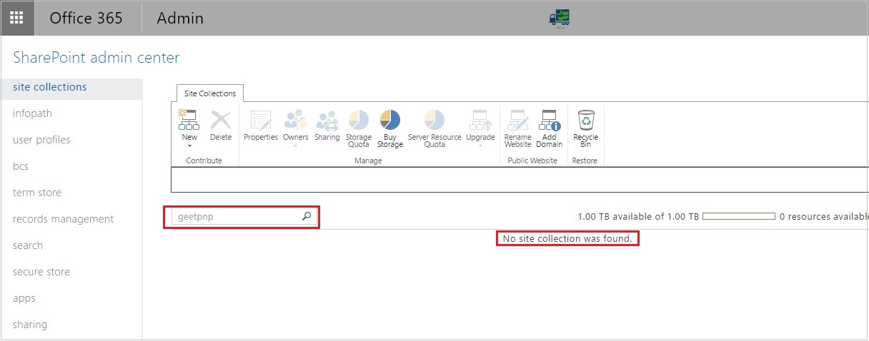Click the New site collection icon
The height and width of the screenshot is (341, 869).
189,120
